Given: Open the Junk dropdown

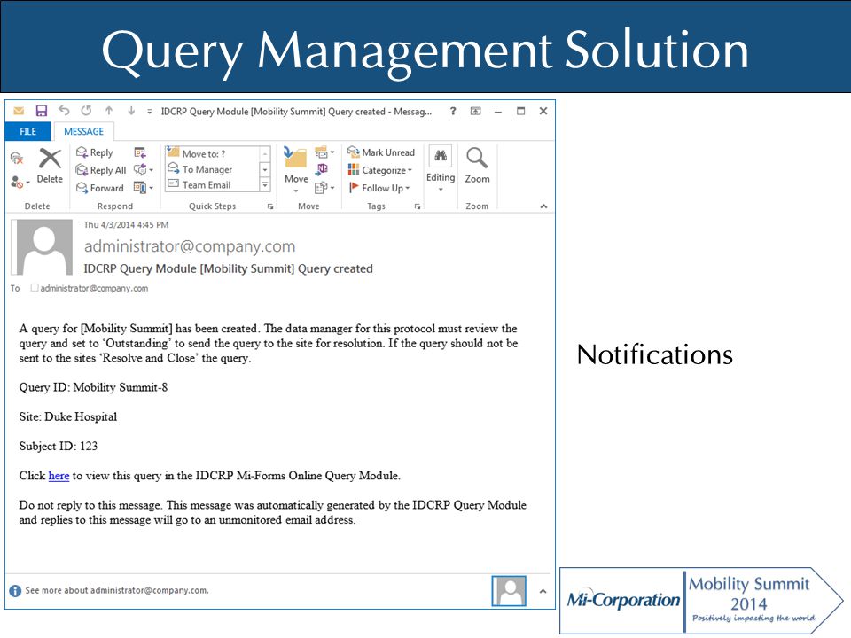Looking at the screenshot, I should click(20, 183).
